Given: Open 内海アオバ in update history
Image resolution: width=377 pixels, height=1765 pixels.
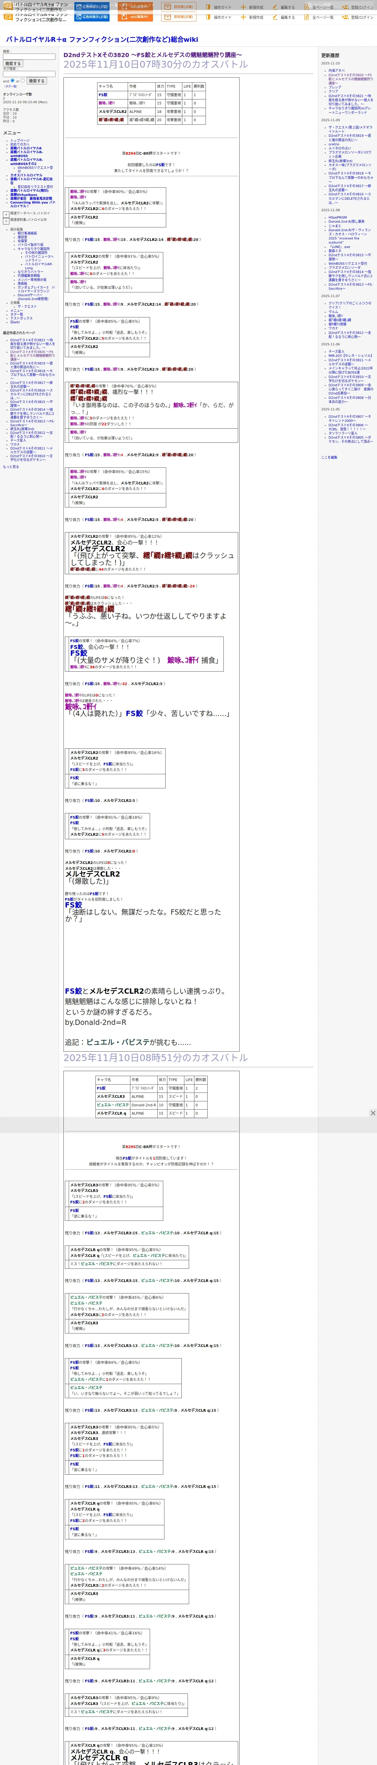Looking at the screenshot, I should point(337,71).
